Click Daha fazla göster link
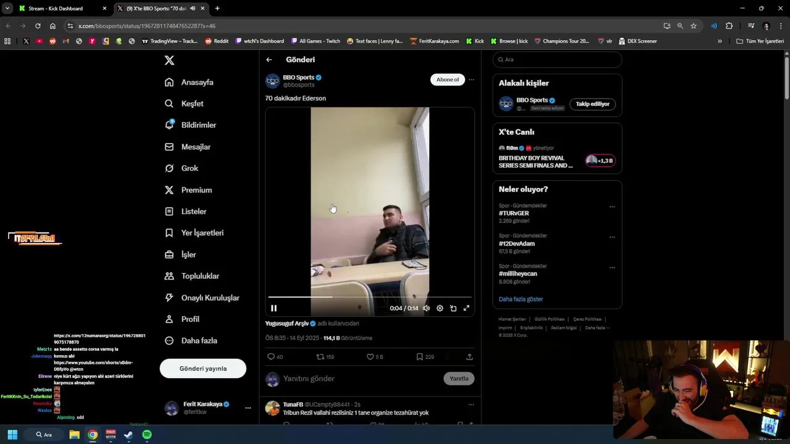The image size is (790, 444). [x=521, y=299]
